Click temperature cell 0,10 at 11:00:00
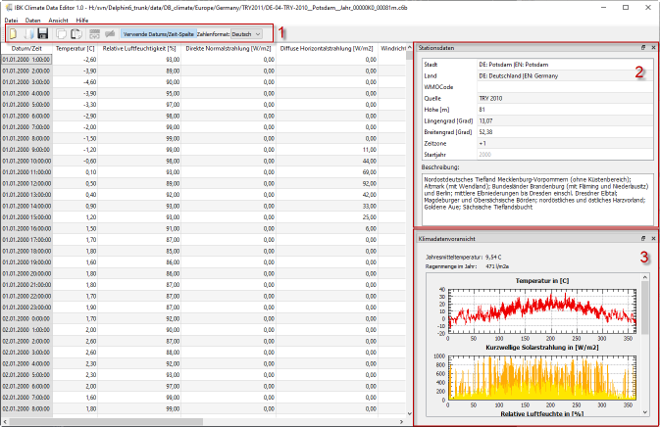This screenshot has width=660, height=427. (x=75, y=172)
